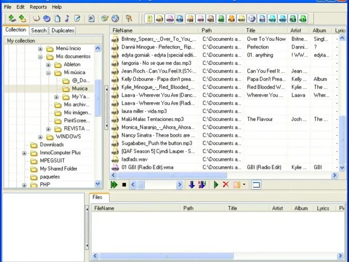Screen dimensions: 349x262
Task: Expand the My Ya... folder
Action: (56, 97)
